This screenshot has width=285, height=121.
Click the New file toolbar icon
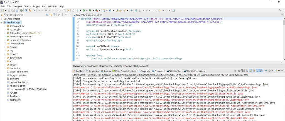point(3,10)
